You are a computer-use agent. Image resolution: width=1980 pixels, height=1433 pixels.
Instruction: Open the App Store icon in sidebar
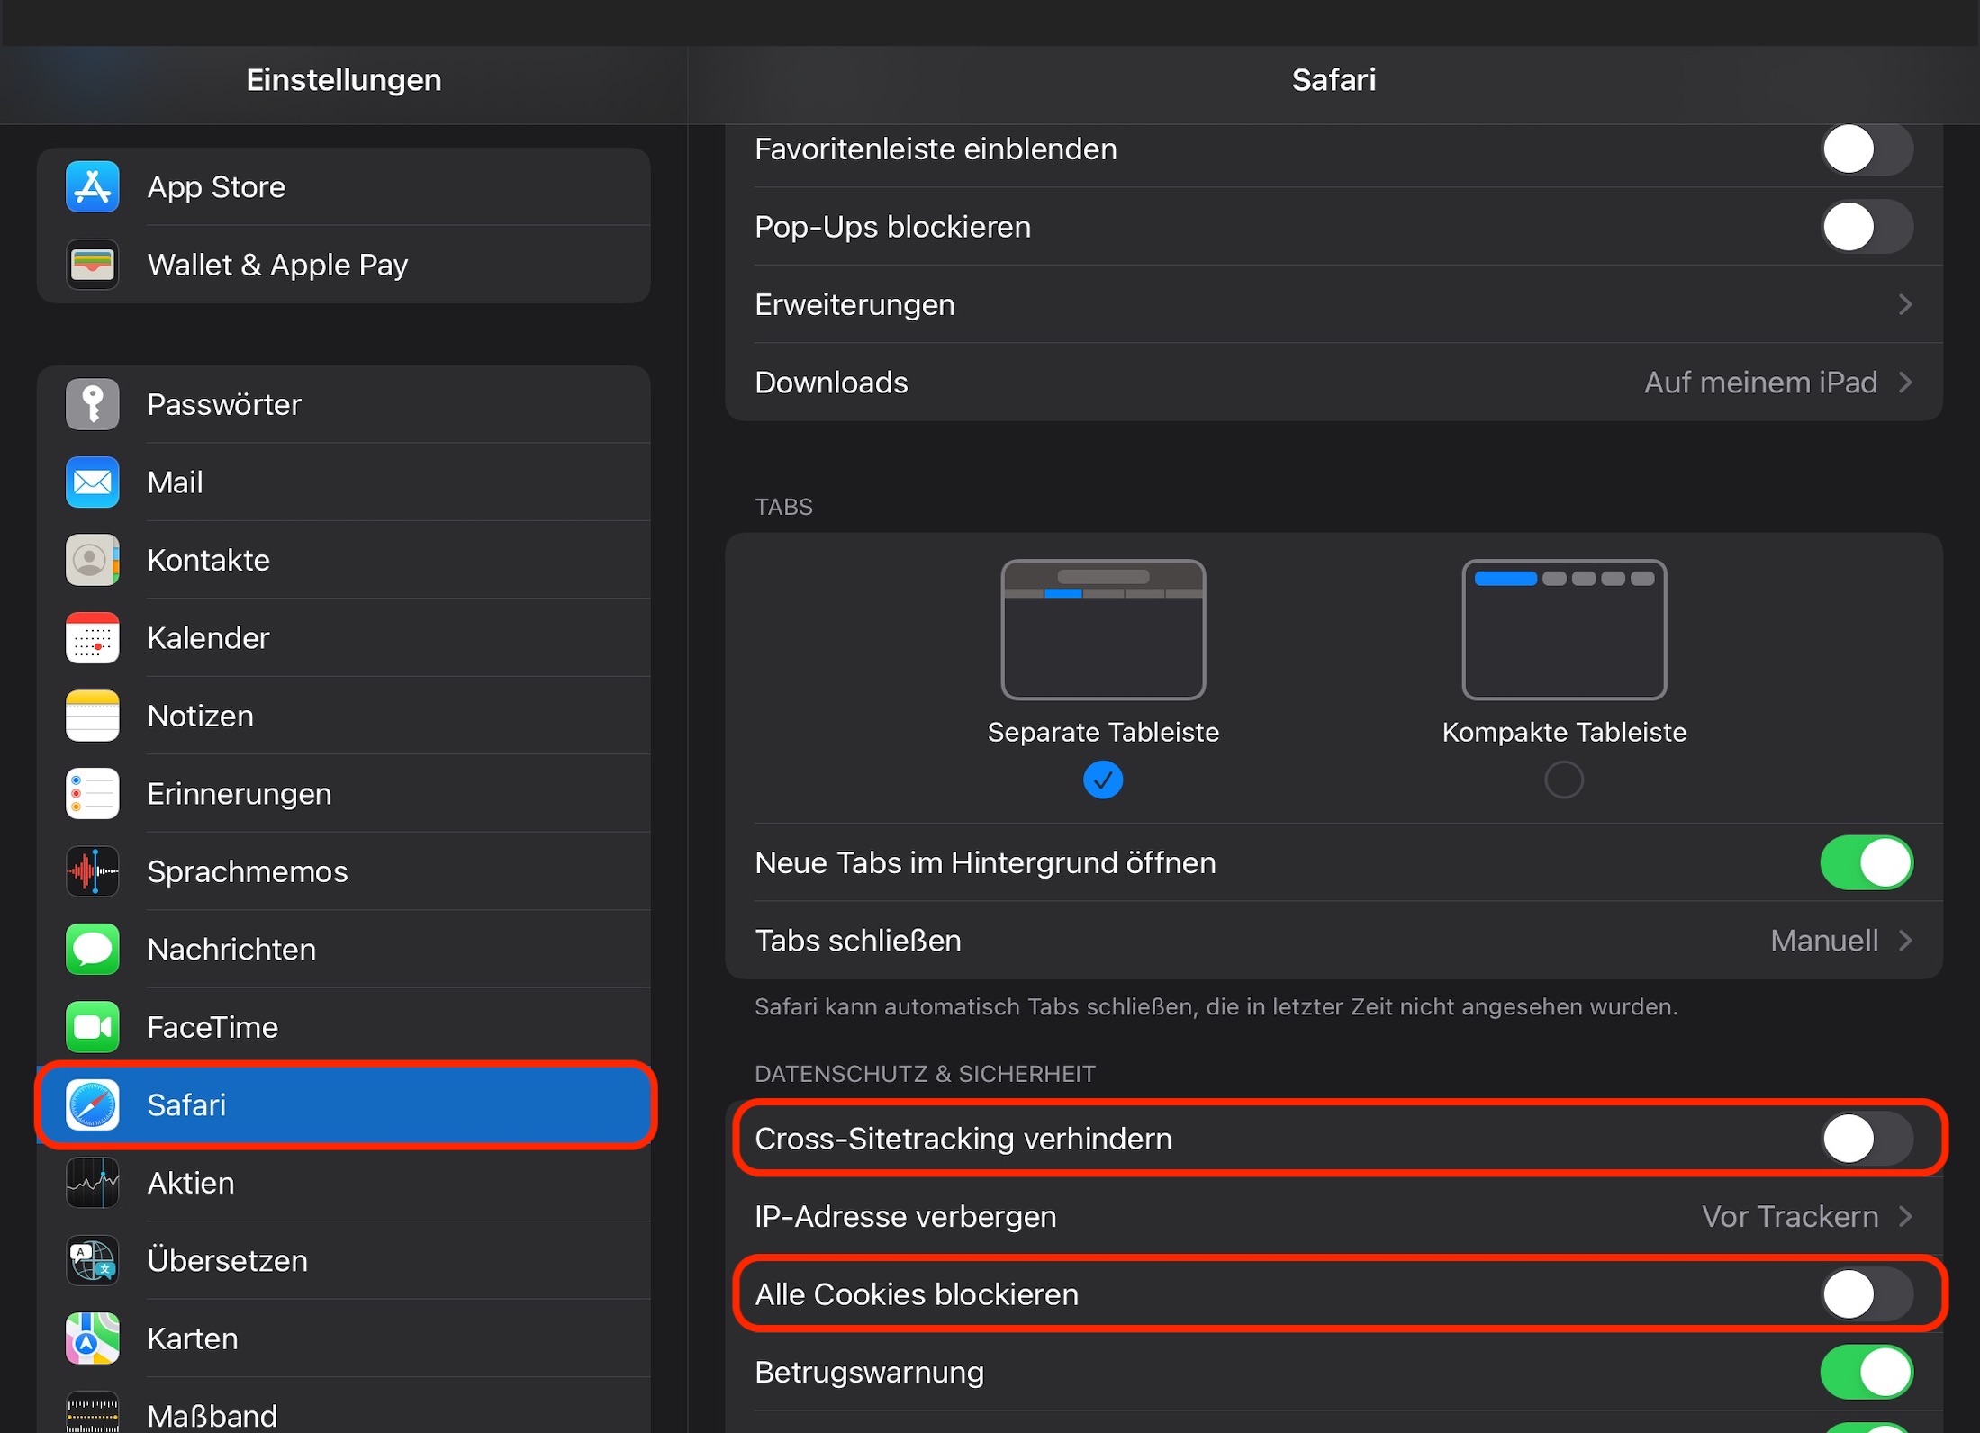click(x=92, y=187)
